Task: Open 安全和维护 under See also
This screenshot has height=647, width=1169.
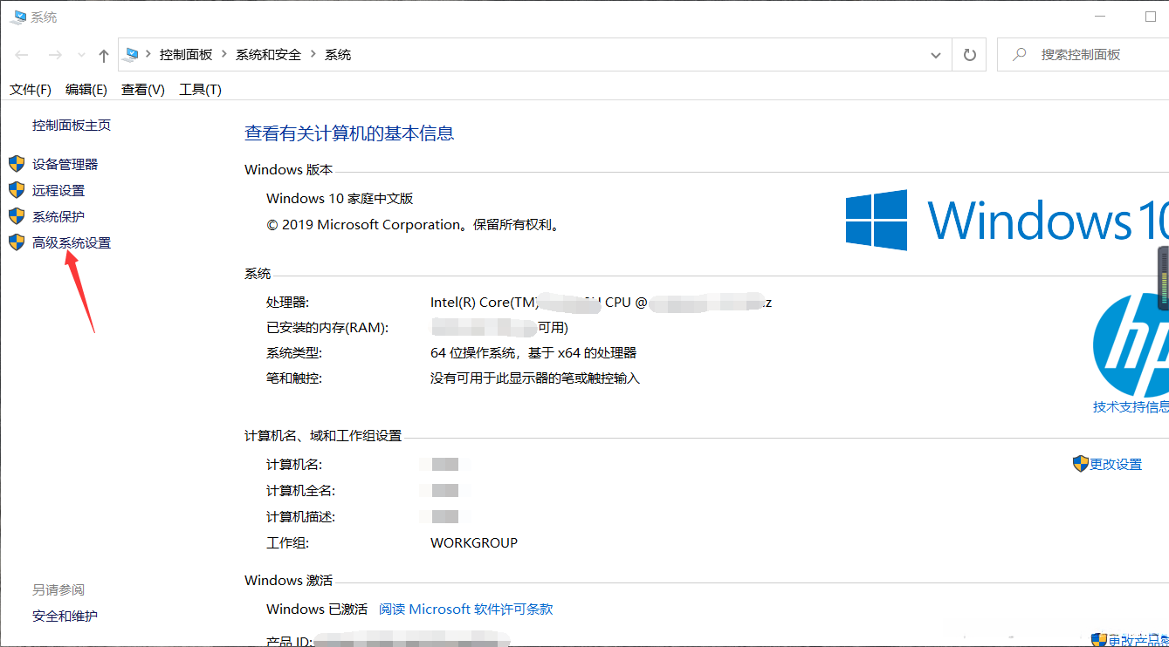Action: point(65,616)
